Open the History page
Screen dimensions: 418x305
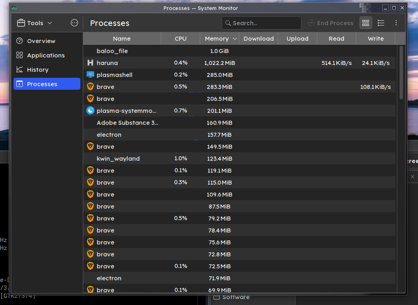tap(47, 70)
